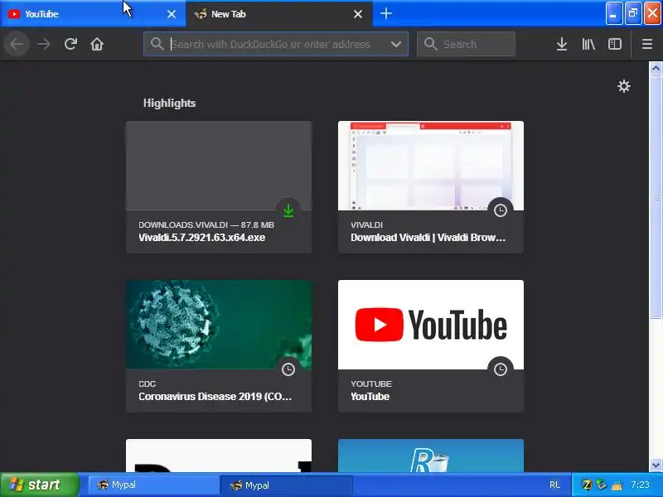
Task: Click the scrollbar up arrow
Action: tap(656, 68)
